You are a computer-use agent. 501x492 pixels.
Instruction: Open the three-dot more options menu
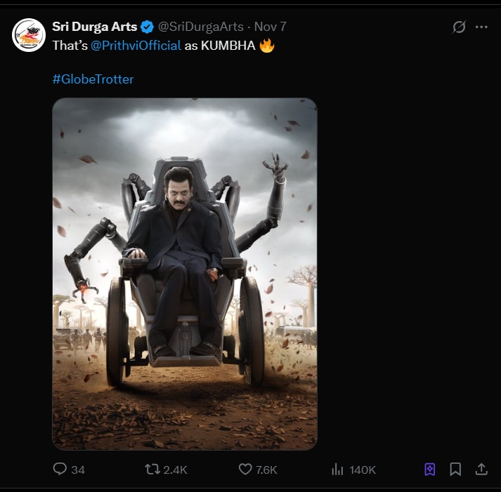coord(481,27)
